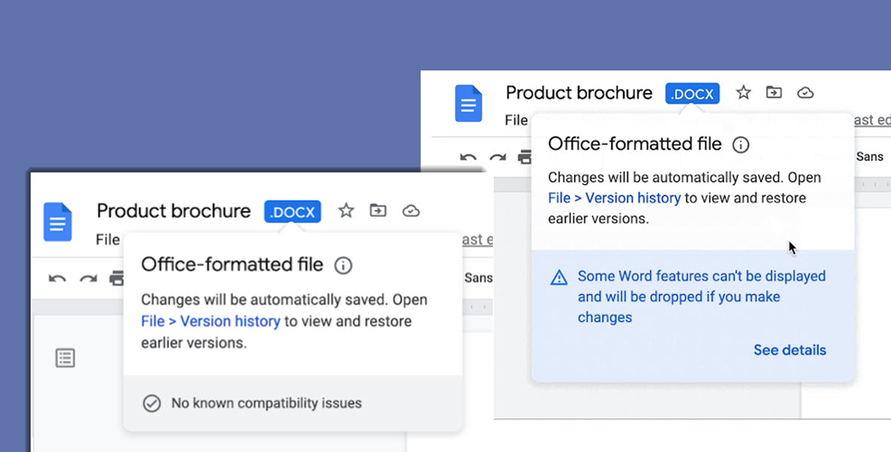The image size is (891, 452).
Task: Click the See details link
Action: coord(789,350)
